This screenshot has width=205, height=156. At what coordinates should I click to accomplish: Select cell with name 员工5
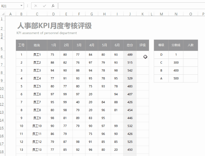point(37,86)
